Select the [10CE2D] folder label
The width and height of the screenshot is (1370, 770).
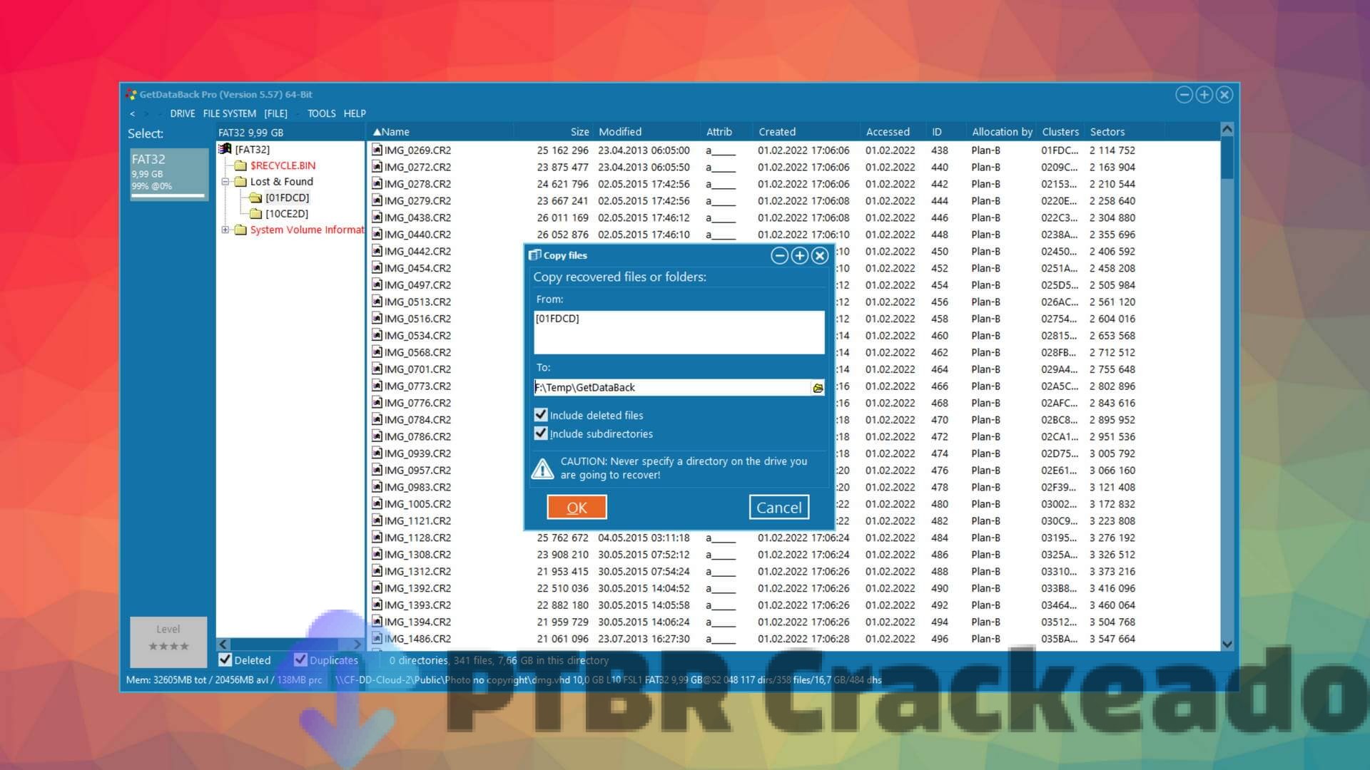tap(287, 214)
